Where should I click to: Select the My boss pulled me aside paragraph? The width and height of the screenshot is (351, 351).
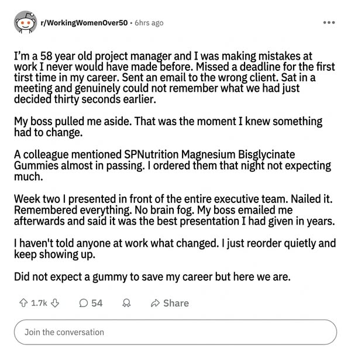click(x=168, y=127)
